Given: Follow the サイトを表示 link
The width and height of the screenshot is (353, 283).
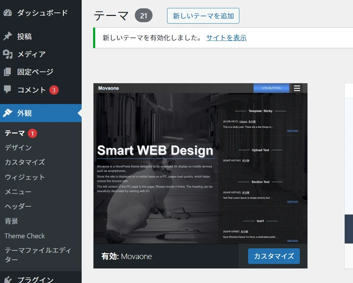Looking at the screenshot, I should click(x=226, y=38).
